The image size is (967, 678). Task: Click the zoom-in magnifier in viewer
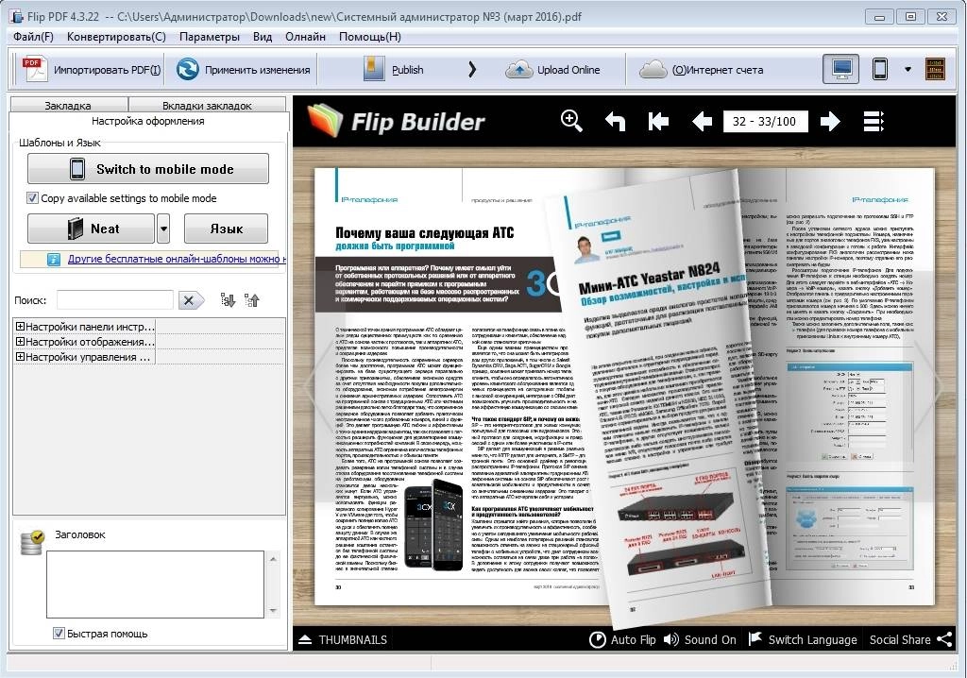(571, 121)
